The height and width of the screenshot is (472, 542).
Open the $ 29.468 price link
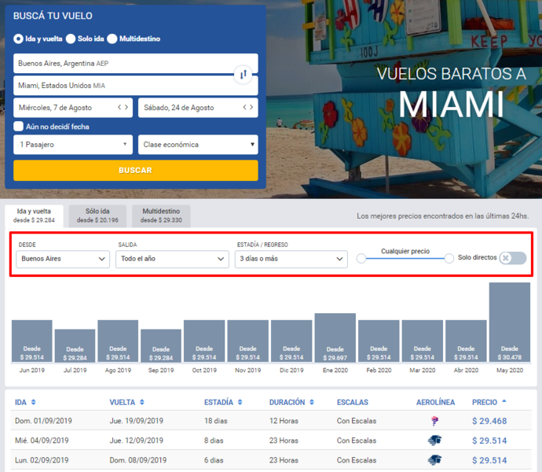[489, 421]
